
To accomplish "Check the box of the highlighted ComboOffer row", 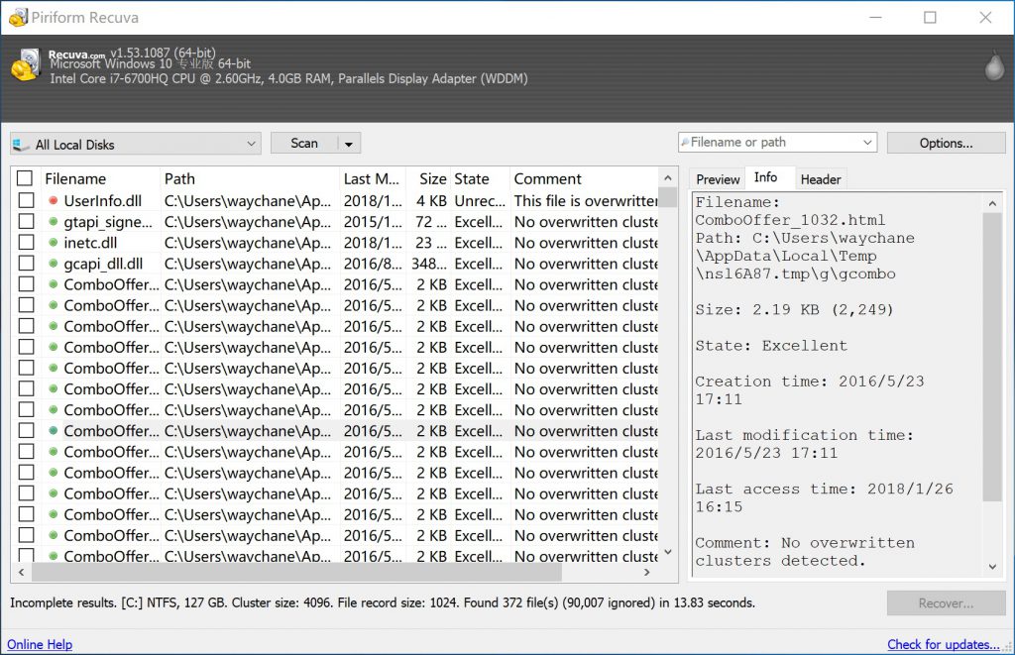I will tap(26, 430).
